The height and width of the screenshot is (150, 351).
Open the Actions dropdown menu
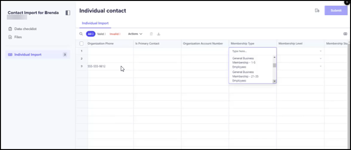[x=135, y=34]
